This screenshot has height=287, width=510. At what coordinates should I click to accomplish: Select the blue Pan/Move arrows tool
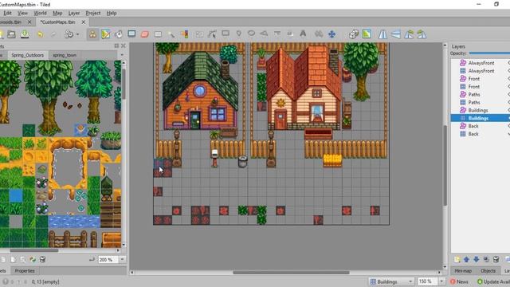click(x=331, y=34)
